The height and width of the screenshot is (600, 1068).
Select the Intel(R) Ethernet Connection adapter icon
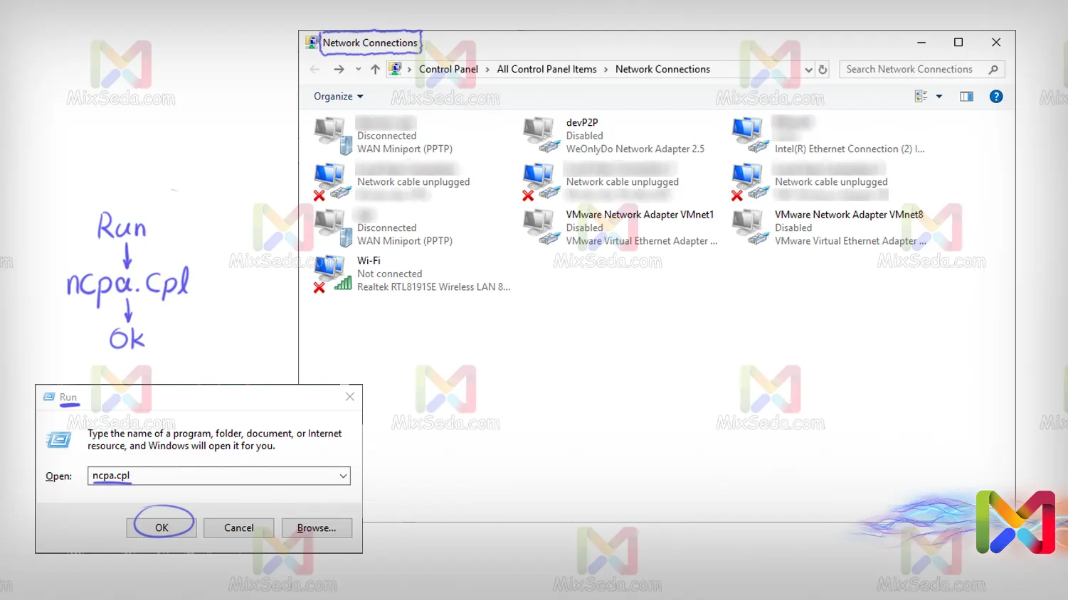point(750,135)
